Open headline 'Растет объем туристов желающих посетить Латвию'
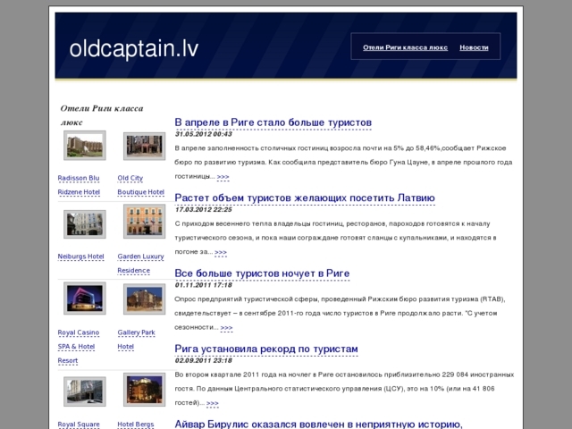This screenshot has height=429, width=572. 291,198
